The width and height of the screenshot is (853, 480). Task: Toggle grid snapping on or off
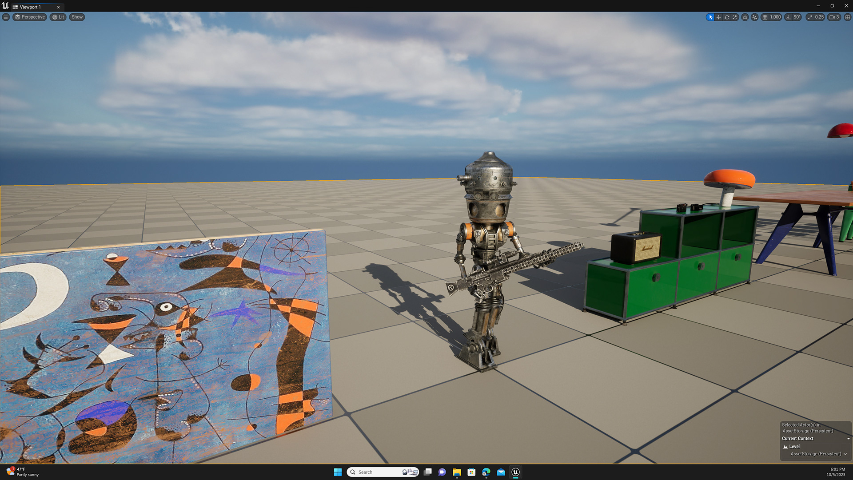tap(765, 17)
